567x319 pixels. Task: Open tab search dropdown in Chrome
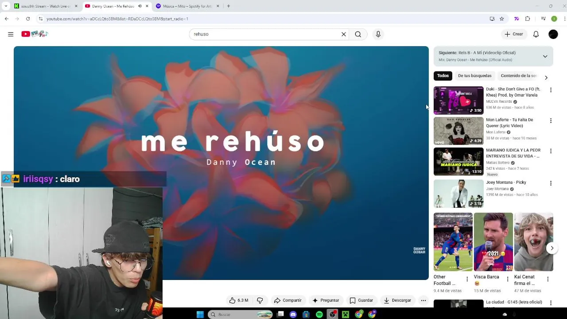[x=6, y=6]
